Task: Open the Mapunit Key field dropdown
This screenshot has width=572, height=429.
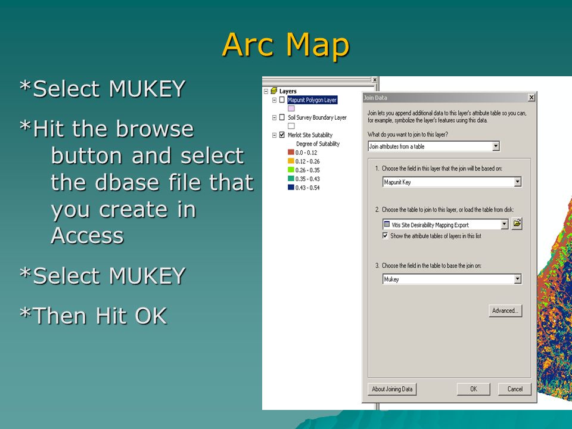Action: click(x=517, y=182)
